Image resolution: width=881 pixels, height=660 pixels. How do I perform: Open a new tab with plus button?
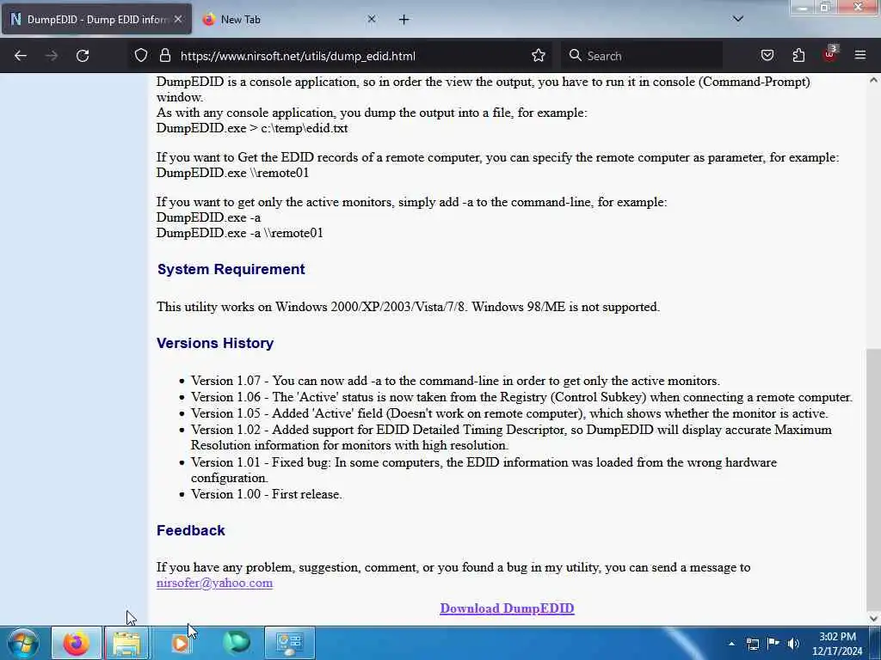tap(404, 20)
